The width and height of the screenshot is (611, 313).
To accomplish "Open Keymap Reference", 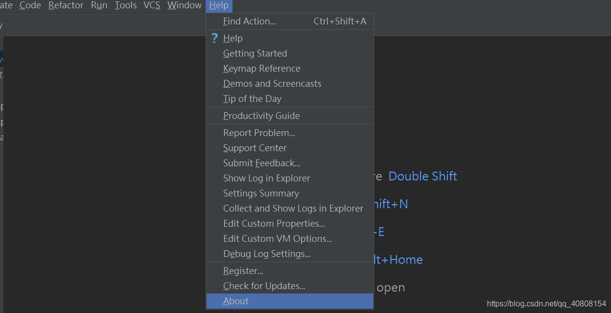I will coord(262,69).
